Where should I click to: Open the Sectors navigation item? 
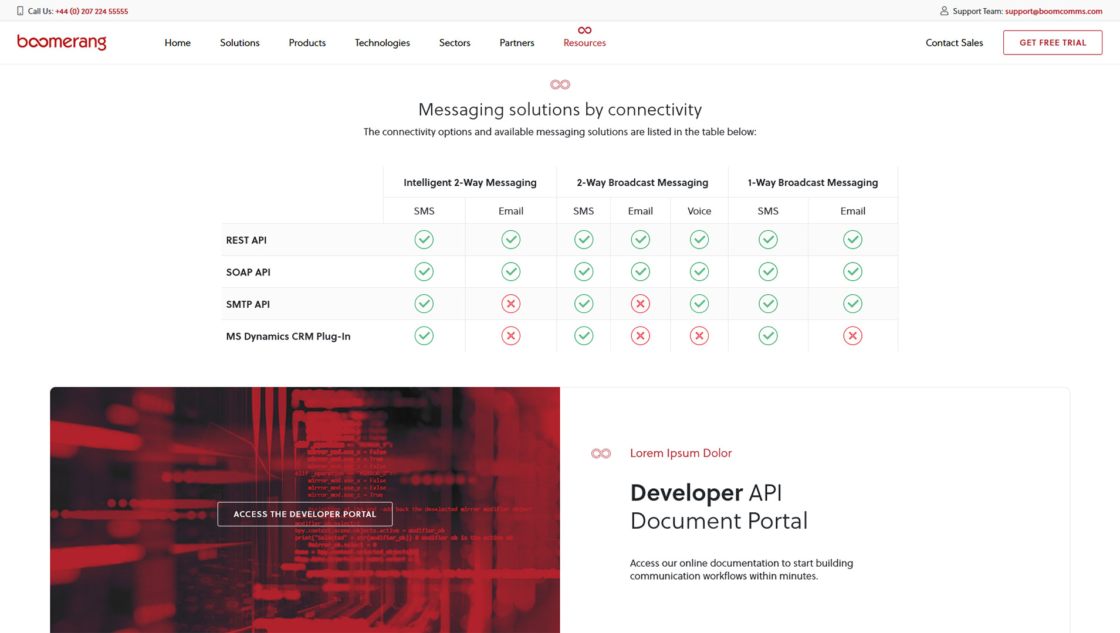[455, 43]
